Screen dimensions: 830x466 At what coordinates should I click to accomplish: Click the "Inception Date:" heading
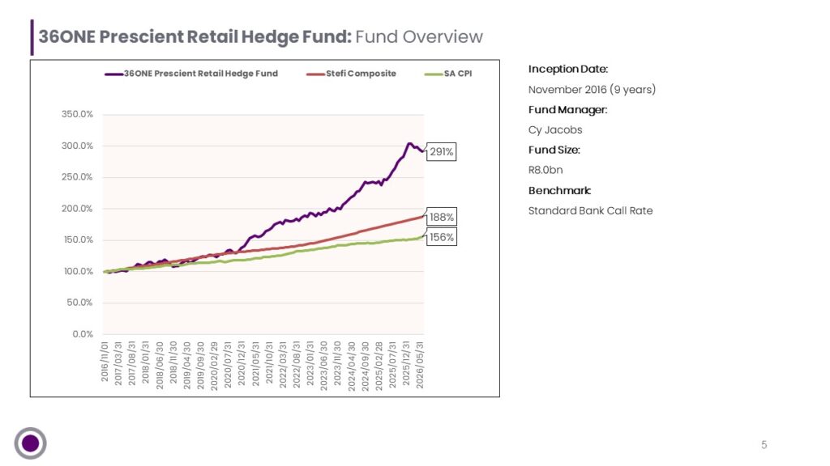(x=568, y=70)
